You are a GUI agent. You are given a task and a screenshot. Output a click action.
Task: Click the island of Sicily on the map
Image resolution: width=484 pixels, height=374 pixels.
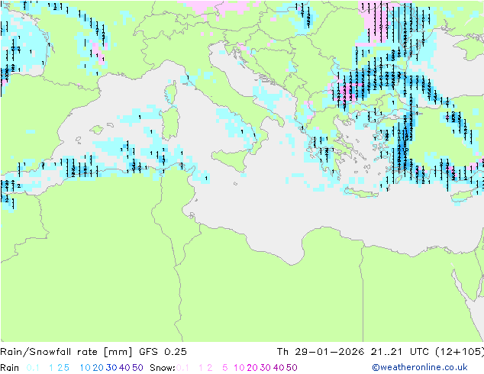[x=234, y=159]
